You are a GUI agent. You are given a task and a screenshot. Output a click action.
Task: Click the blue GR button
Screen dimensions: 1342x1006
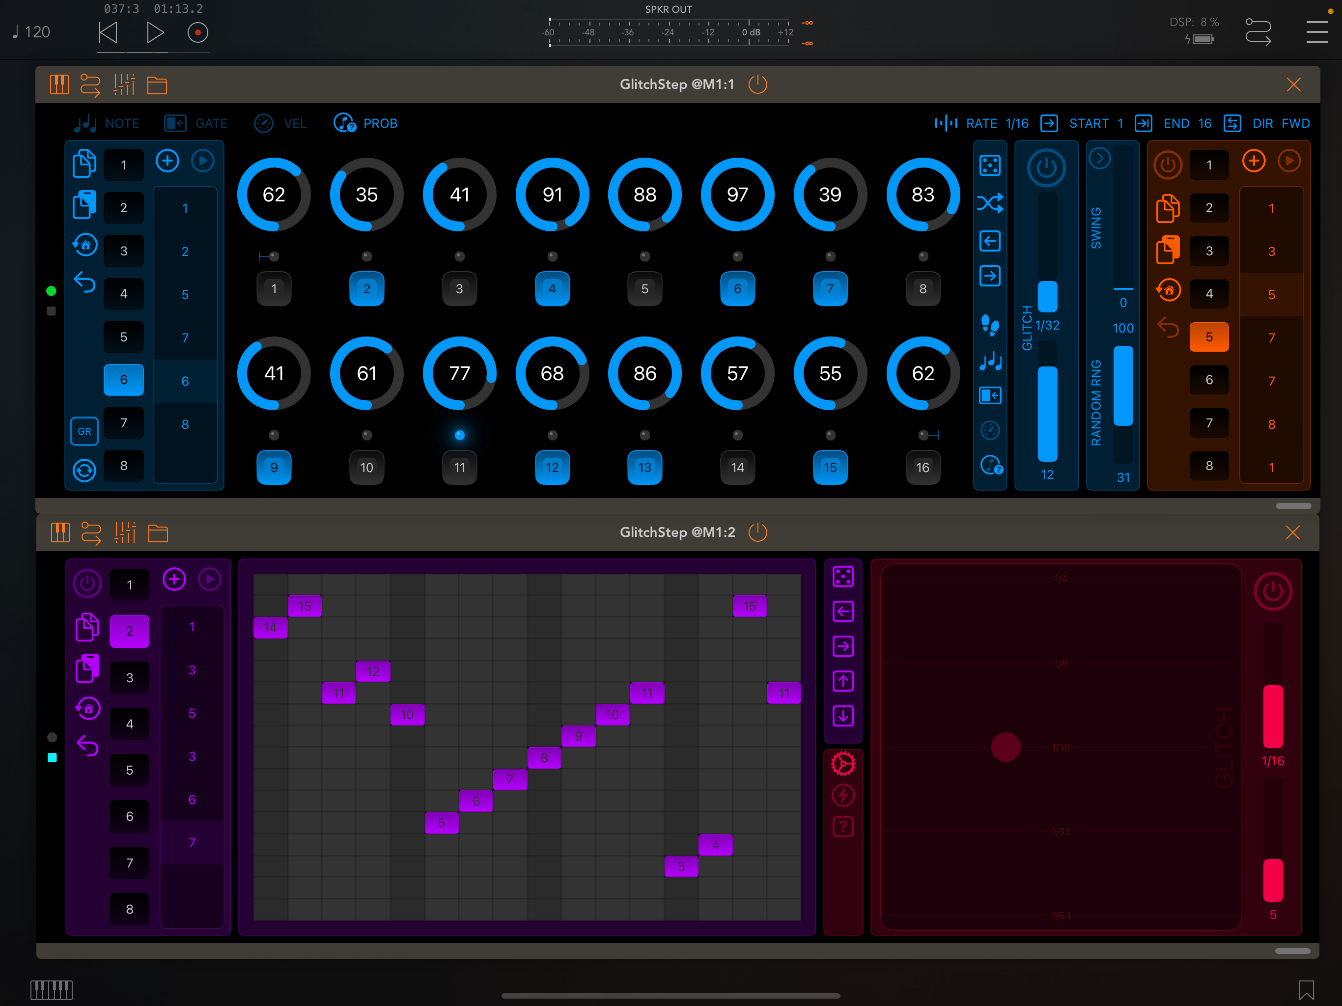coord(84,431)
